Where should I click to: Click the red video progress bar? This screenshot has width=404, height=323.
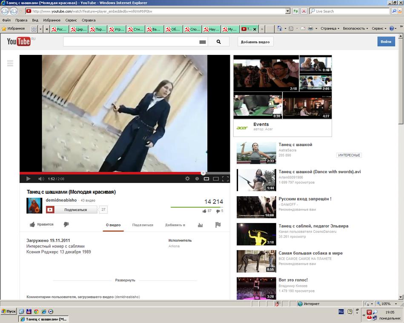coord(111,173)
